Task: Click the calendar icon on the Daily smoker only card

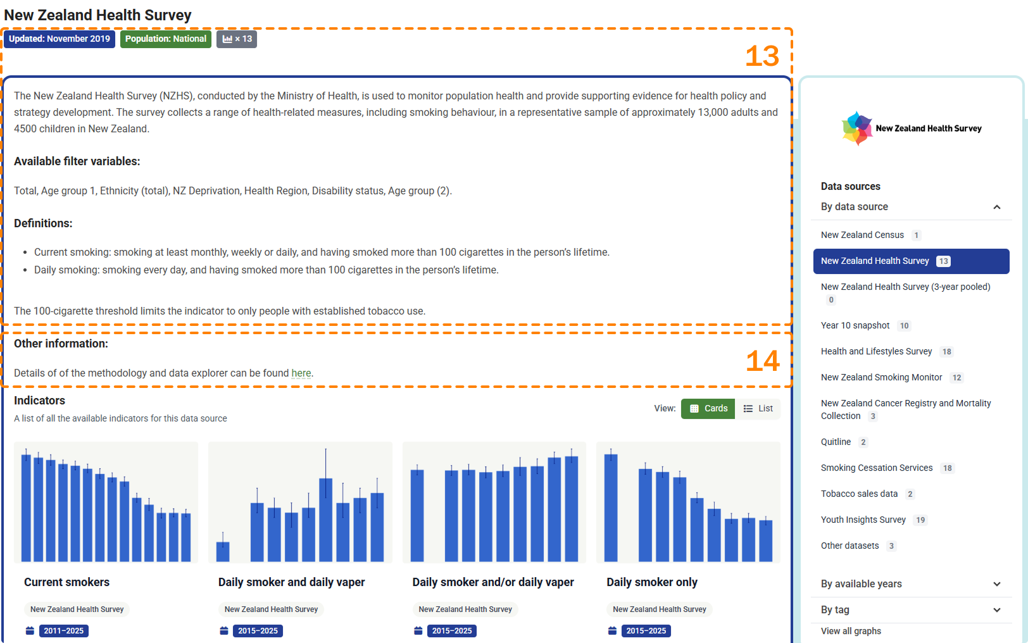Action: 611,630
